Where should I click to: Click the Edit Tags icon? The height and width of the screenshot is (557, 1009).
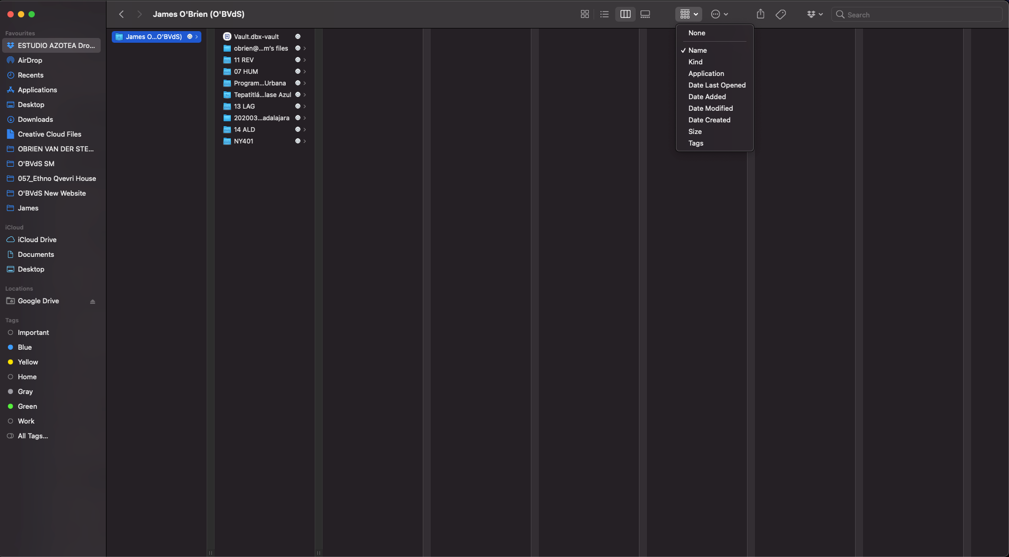click(x=781, y=14)
